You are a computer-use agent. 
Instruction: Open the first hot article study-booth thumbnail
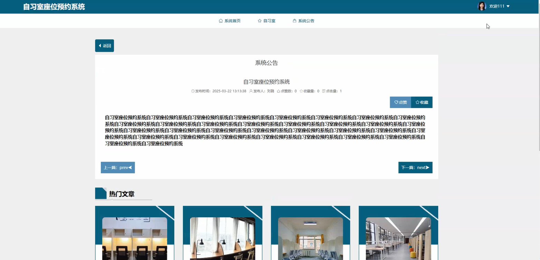135,238
